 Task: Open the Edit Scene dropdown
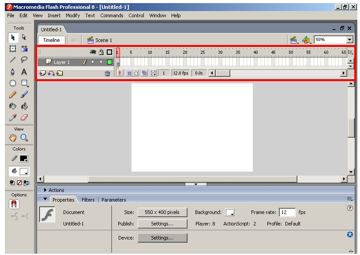(x=294, y=40)
